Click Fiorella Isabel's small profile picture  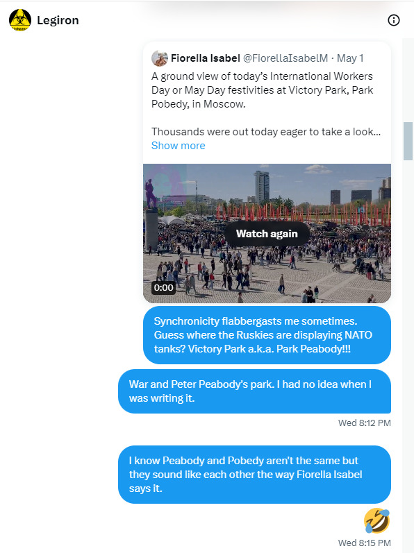[160, 58]
